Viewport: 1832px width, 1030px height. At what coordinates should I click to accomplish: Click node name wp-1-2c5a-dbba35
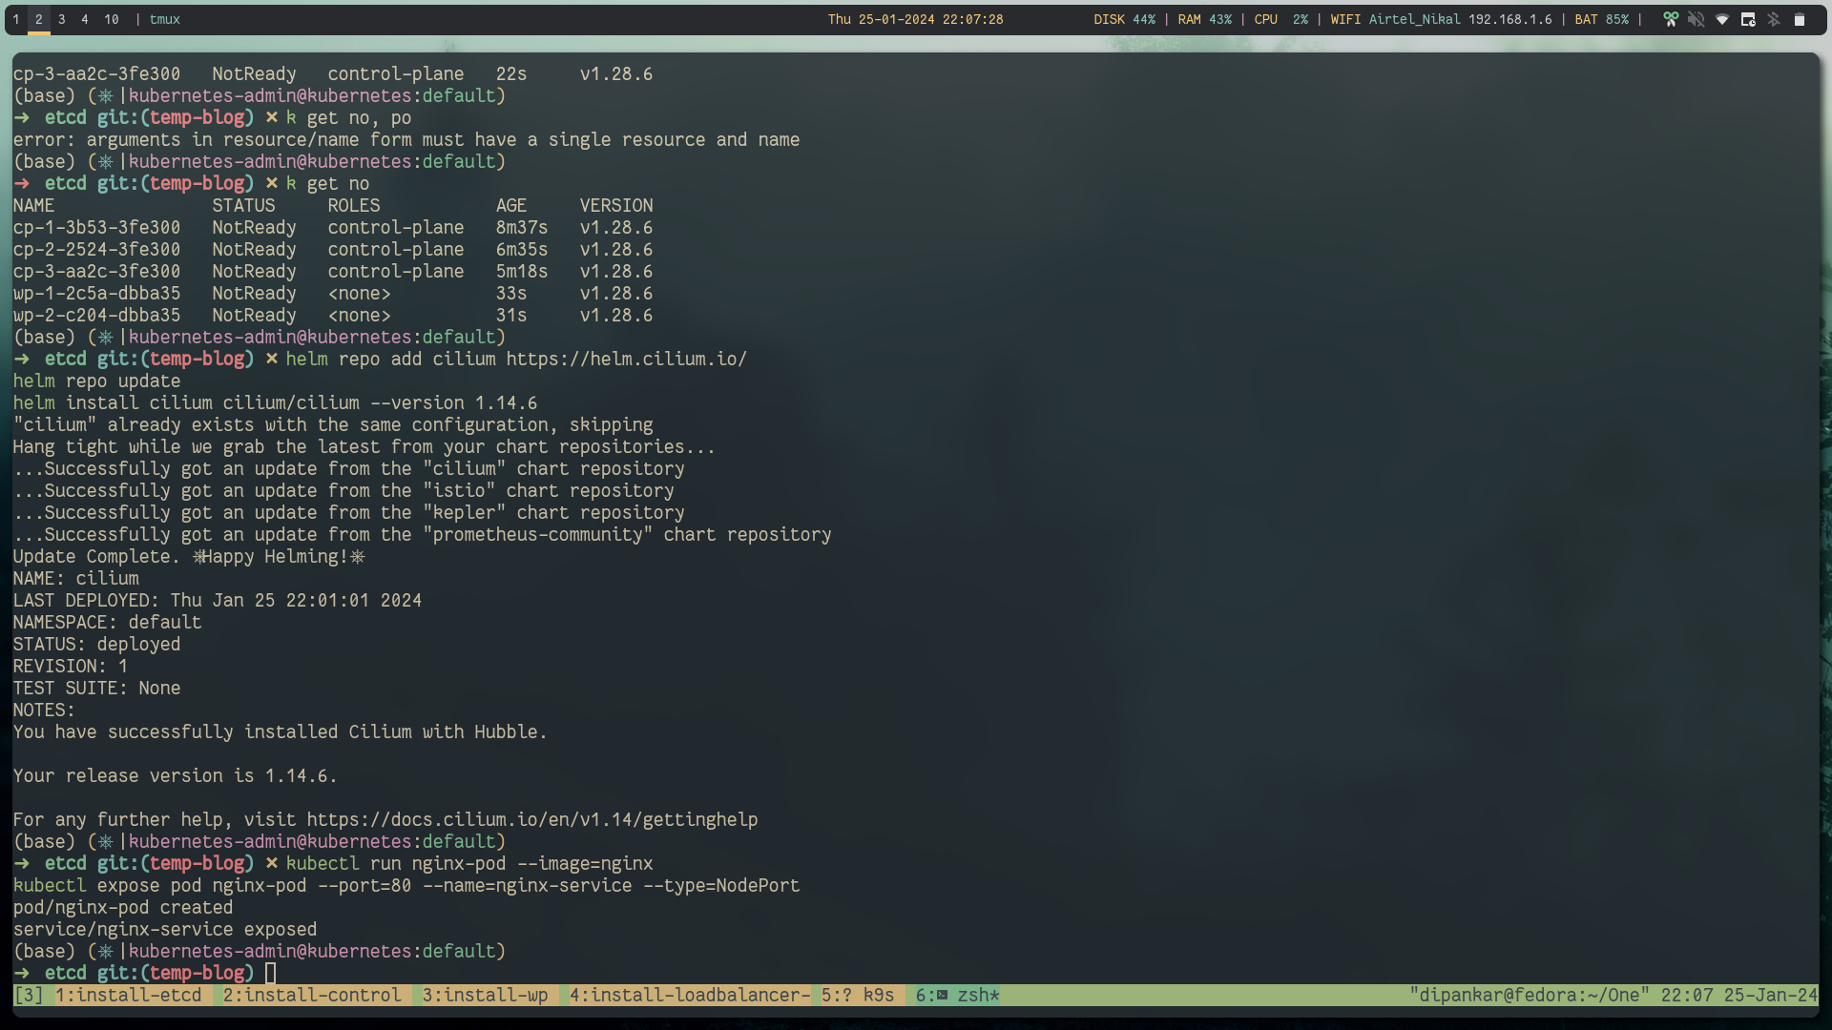coord(96,294)
